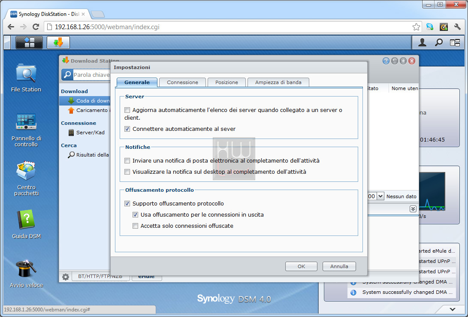Image resolution: width=468 pixels, height=317 pixels.
Task: Open Download Station settings gear
Action: click(66, 277)
